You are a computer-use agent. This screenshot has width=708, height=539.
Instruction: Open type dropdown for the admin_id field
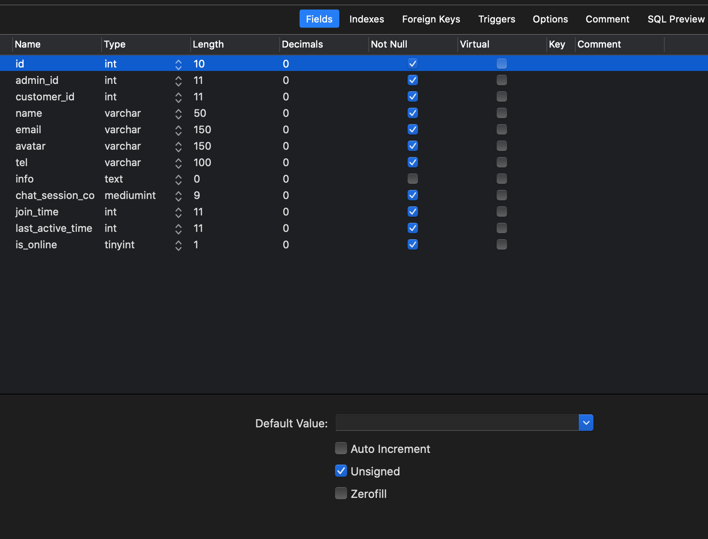[x=179, y=81]
